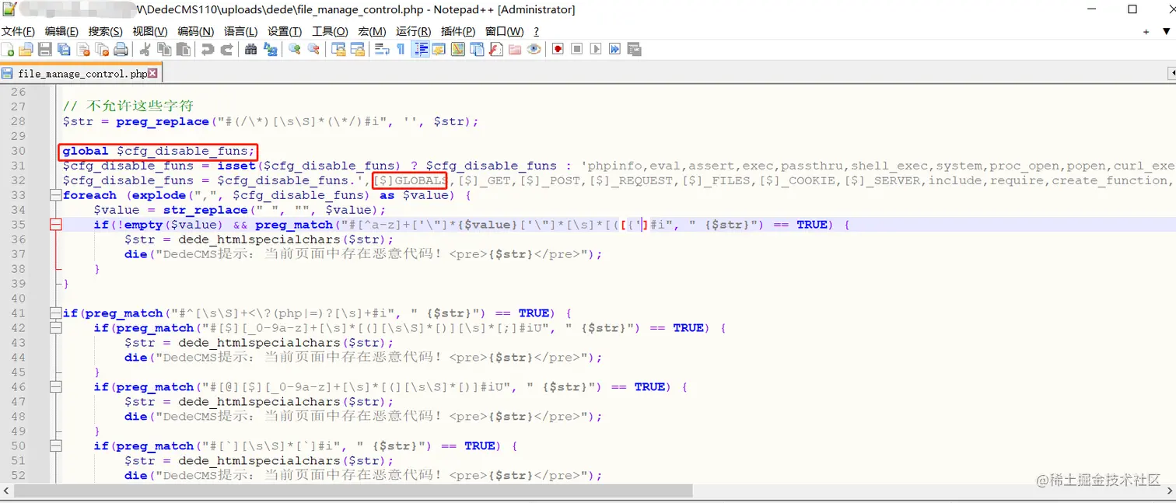Zoom out using the toolbar icon
1176x503 pixels.
pos(313,49)
